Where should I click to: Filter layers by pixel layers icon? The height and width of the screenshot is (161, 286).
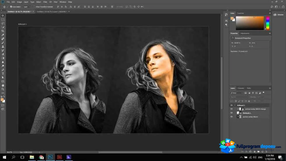coord(246,93)
